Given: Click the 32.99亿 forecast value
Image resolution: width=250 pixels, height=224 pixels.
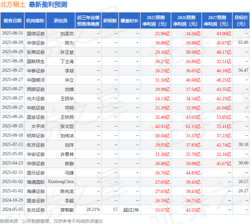Looking at the screenshot, I should click(193, 108).
